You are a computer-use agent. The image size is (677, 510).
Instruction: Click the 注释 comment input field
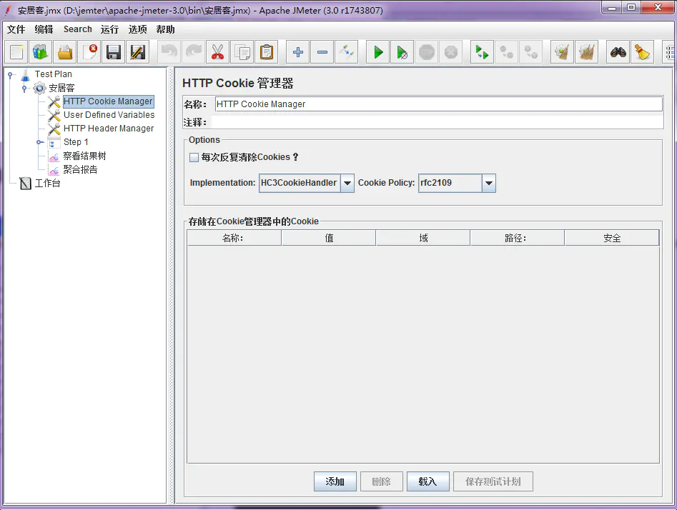437,122
